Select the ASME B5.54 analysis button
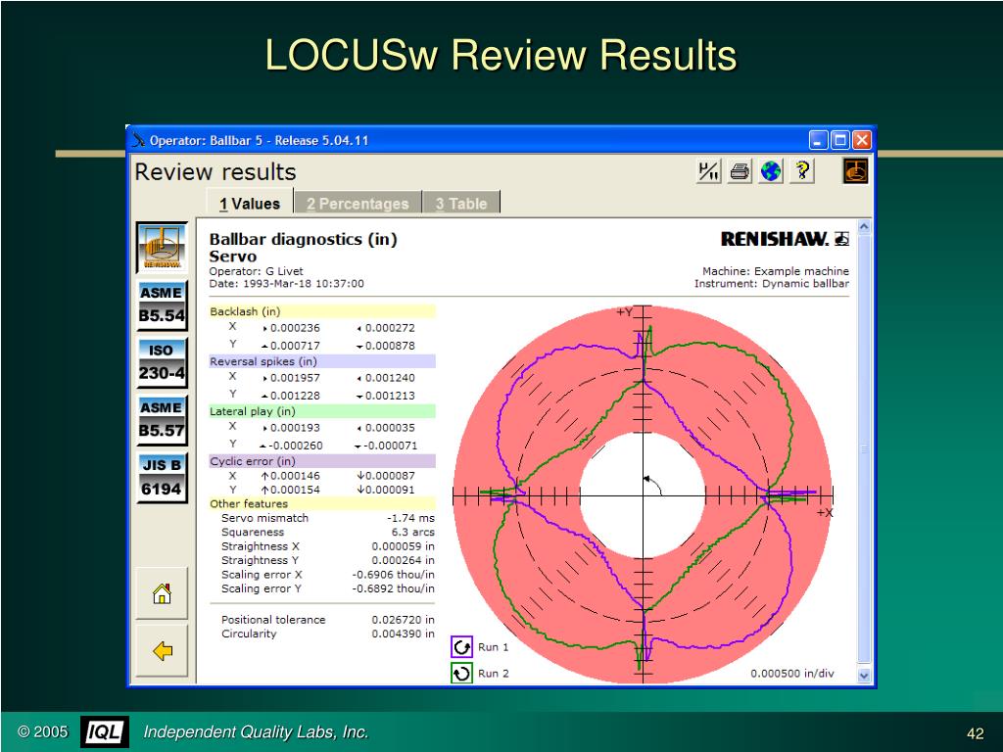The width and height of the screenshot is (1003, 752). tap(162, 305)
